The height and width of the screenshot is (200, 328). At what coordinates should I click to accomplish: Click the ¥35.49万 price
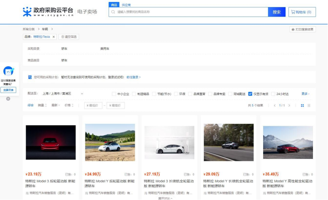[x=271, y=174]
